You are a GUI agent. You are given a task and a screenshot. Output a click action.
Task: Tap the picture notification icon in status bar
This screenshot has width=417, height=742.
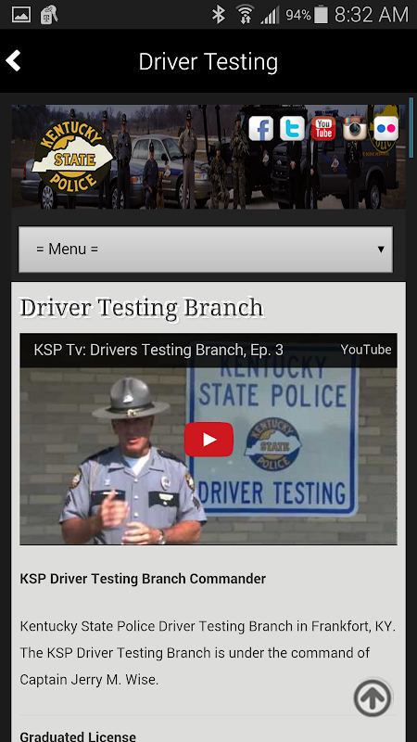pyautogui.click(x=21, y=15)
